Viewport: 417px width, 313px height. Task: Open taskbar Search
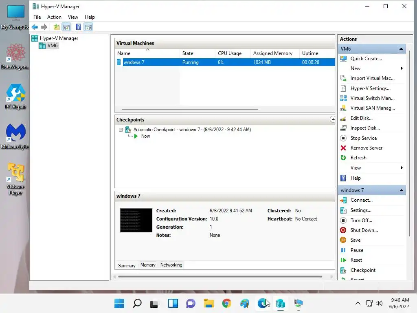click(137, 303)
